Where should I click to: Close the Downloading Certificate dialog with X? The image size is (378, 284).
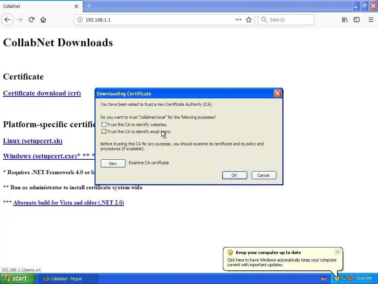pos(278,94)
